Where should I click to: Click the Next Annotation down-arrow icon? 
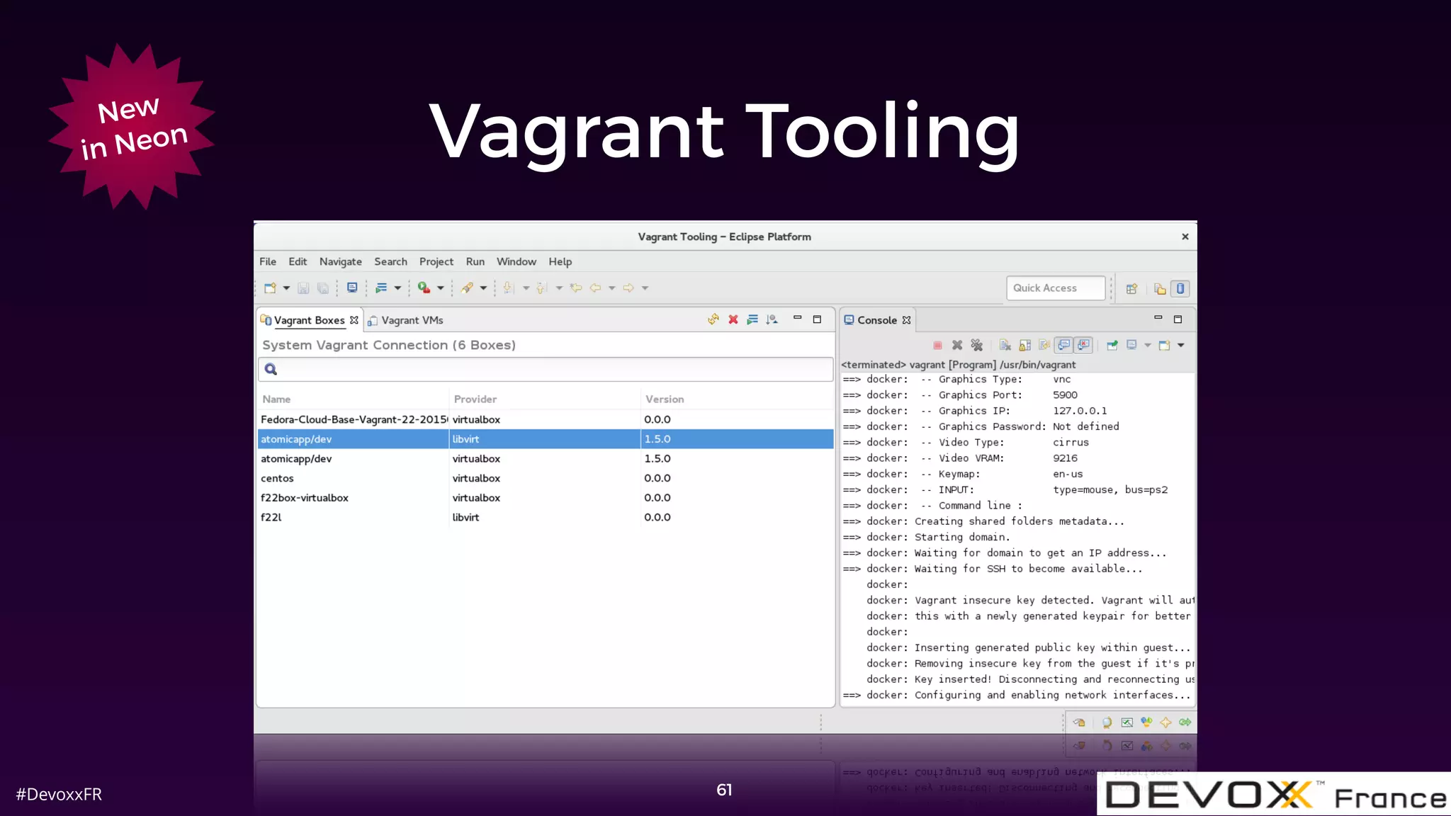point(508,288)
